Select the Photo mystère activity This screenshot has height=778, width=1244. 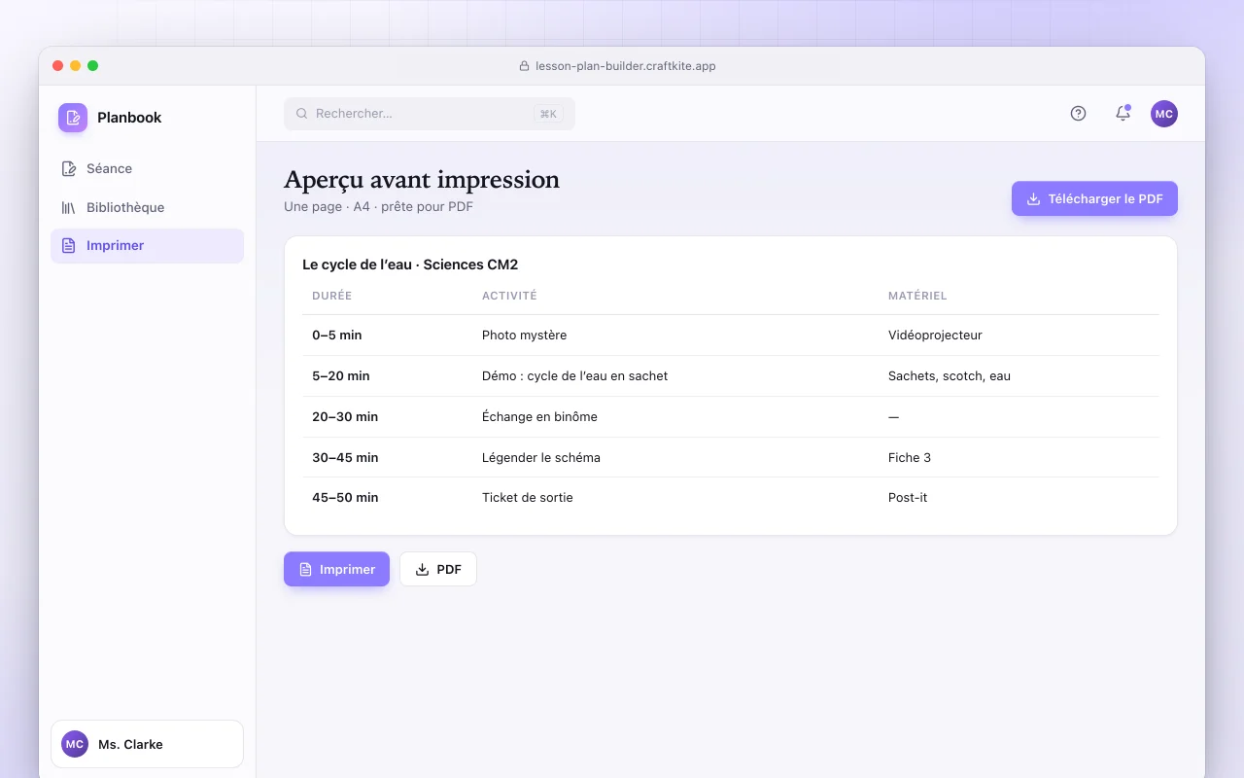pos(524,336)
